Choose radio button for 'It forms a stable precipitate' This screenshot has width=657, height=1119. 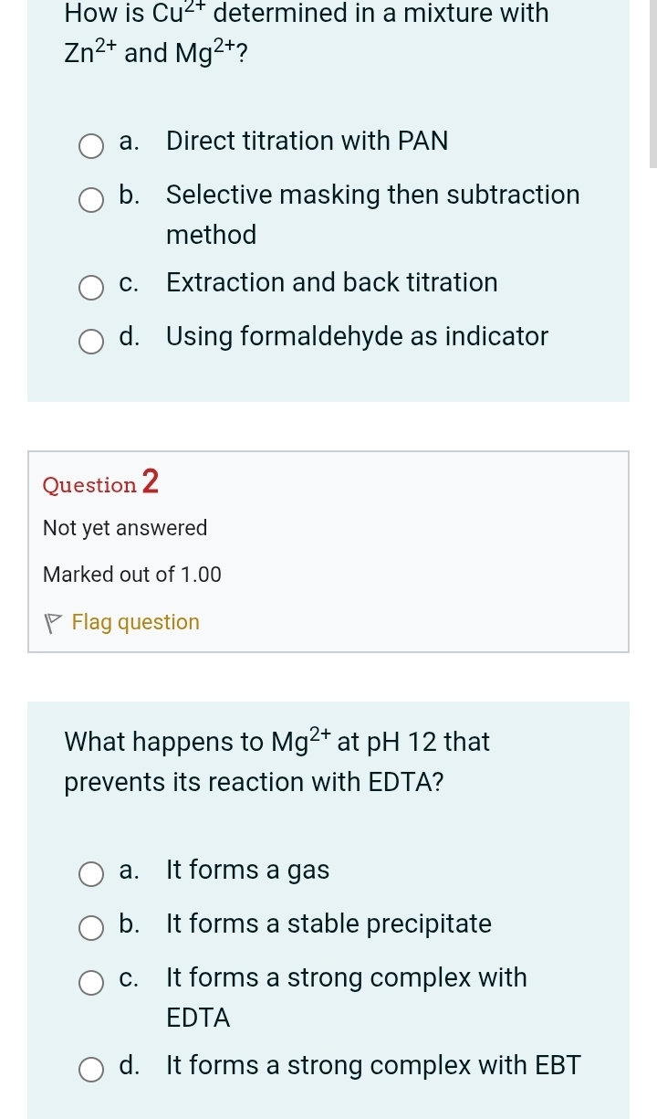90,927
